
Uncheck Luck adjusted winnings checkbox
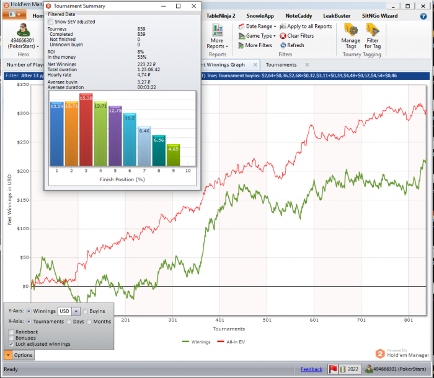(x=11, y=344)
